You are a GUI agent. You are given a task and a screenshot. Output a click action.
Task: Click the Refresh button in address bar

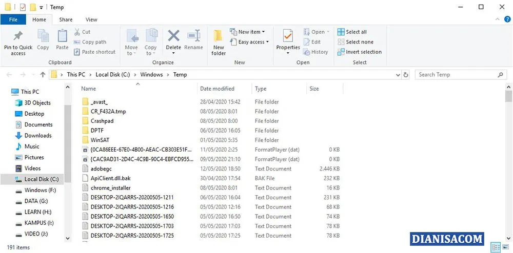click(x=406, y=74)
